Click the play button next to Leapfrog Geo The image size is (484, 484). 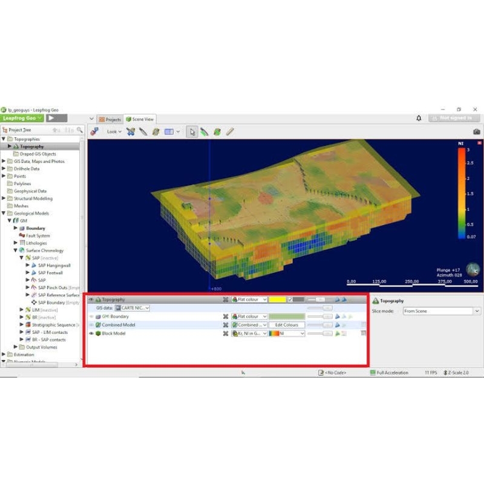[57, 118]
